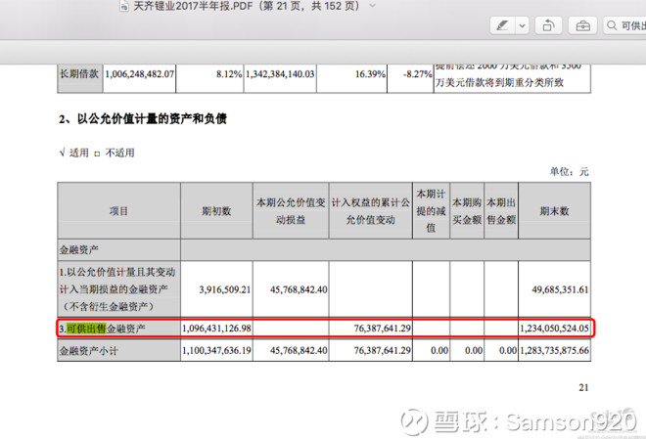Viewport: 646px width, 439px height.
Task: Click the 本期公允价值变动损益 column header
Action: coord(291,211)
